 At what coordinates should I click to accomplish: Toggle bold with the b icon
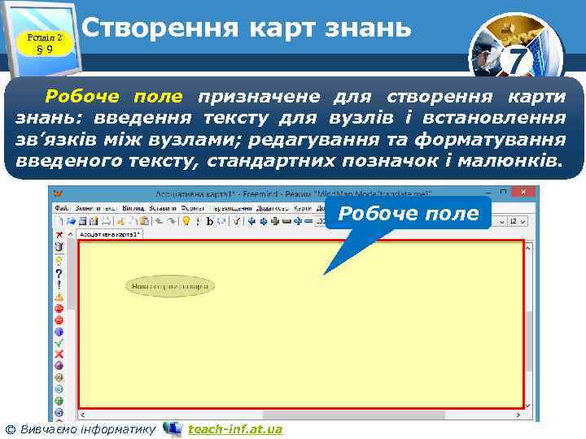[210, 222]
